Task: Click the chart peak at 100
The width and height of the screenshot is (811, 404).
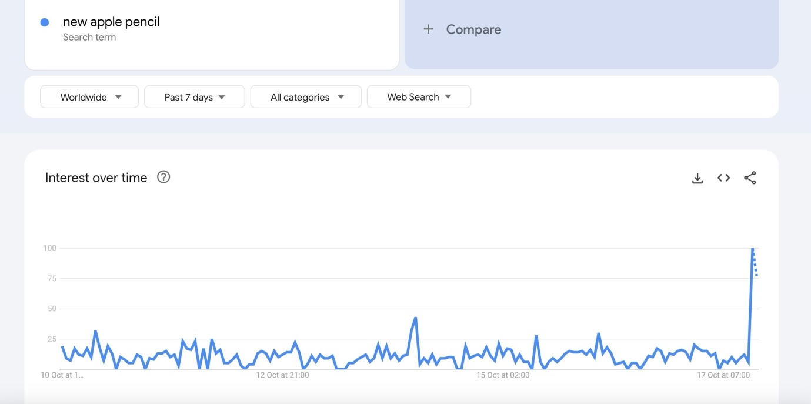Action: pos(752,249)
